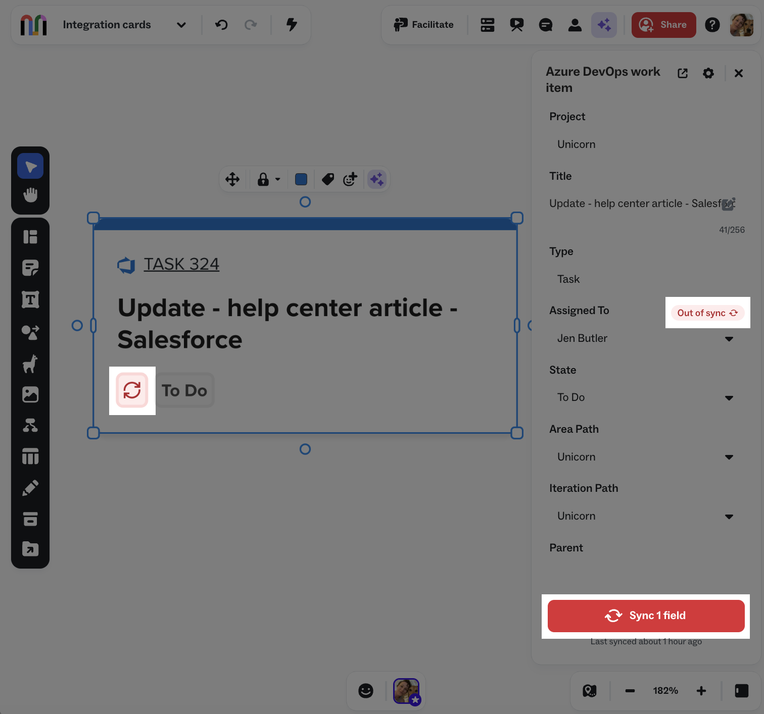764x714 pixels.
Task: Open the help question mark
Action: 712,25
